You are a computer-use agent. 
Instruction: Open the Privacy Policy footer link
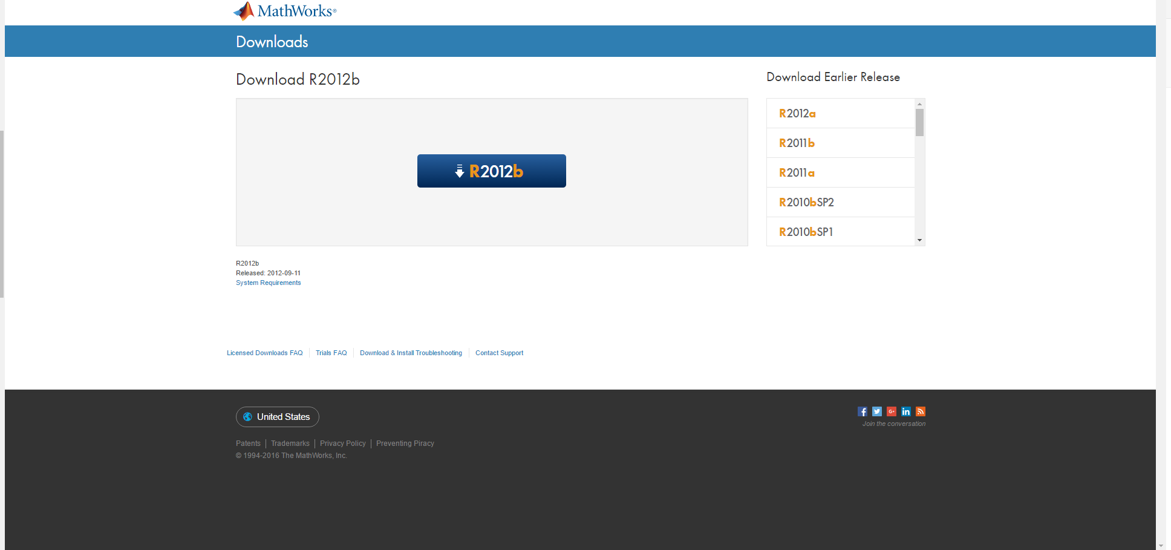tap(342, 444)
